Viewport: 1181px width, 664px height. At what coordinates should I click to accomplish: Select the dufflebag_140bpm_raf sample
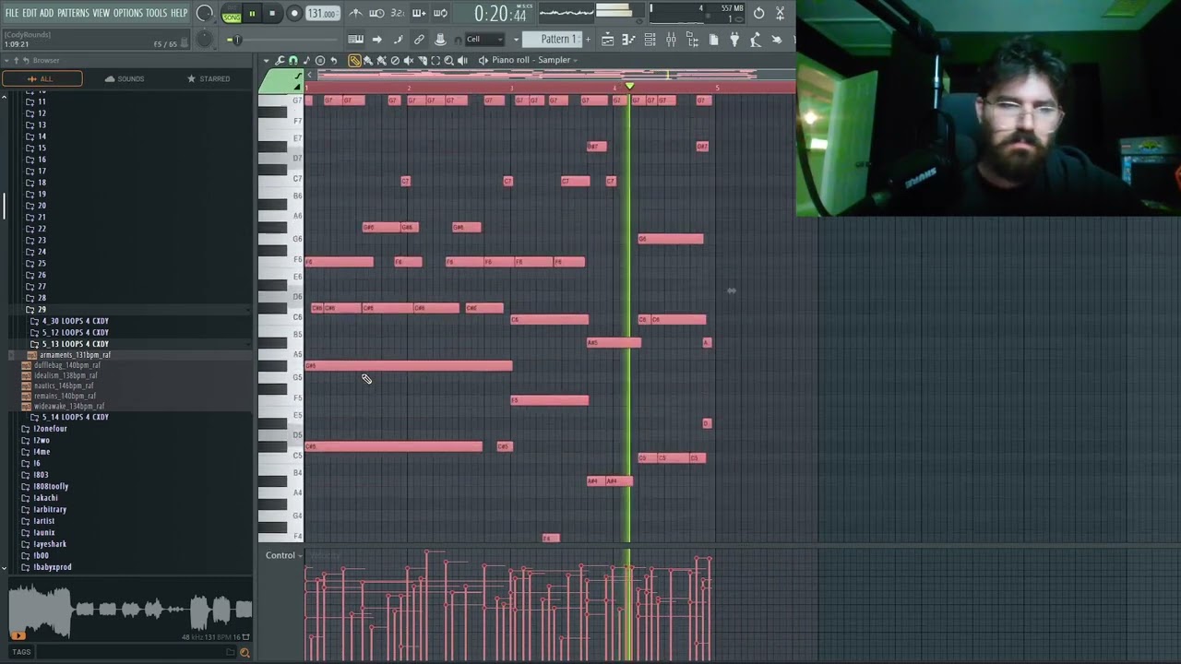[x=61, y=365]
